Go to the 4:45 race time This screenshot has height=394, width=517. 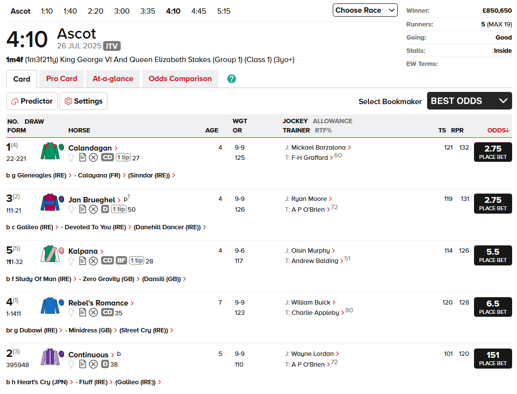click(198, 11)
